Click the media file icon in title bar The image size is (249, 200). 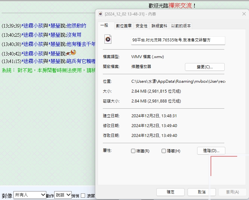click(101, 14)
